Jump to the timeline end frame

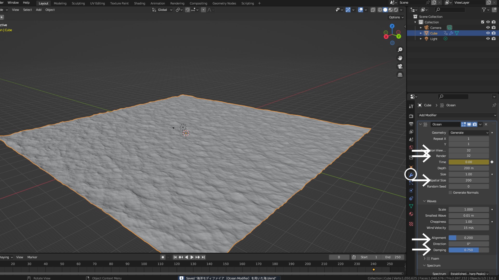coord(203,257)
